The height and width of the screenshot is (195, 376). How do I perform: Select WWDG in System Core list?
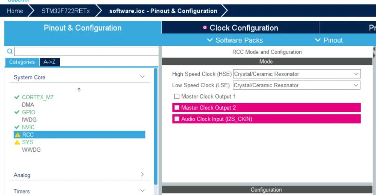(31, 149)
